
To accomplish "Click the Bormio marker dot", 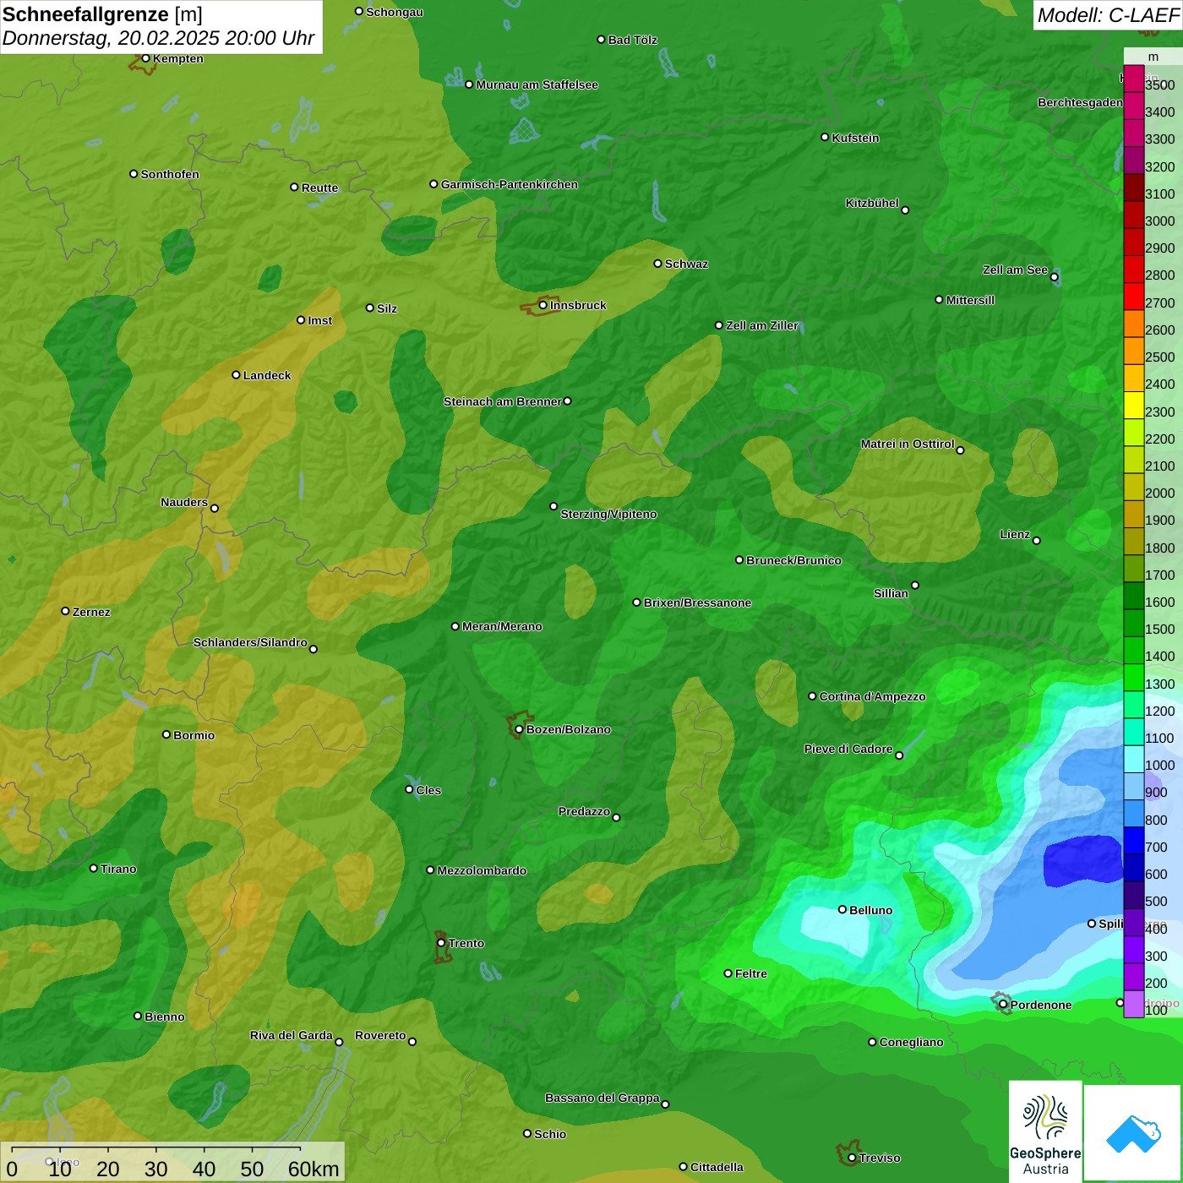I will click(x=166, y=734).
